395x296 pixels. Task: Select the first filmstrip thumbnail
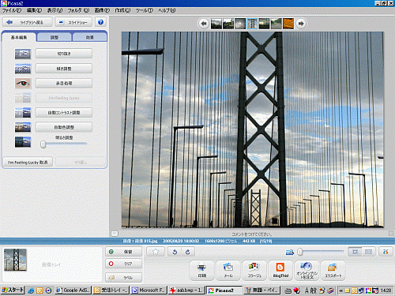click(216, 24)
